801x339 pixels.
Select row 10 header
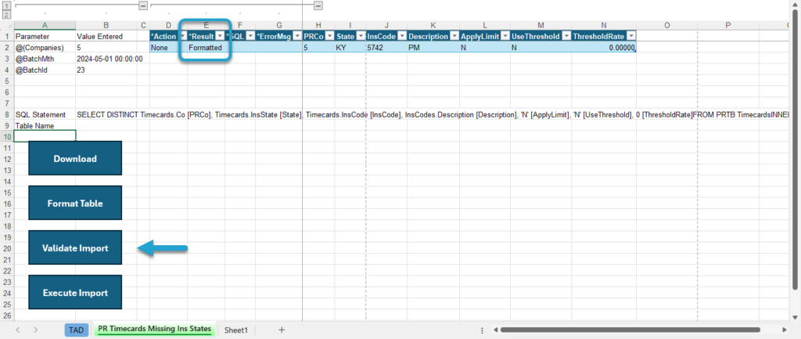click(7, 136)
